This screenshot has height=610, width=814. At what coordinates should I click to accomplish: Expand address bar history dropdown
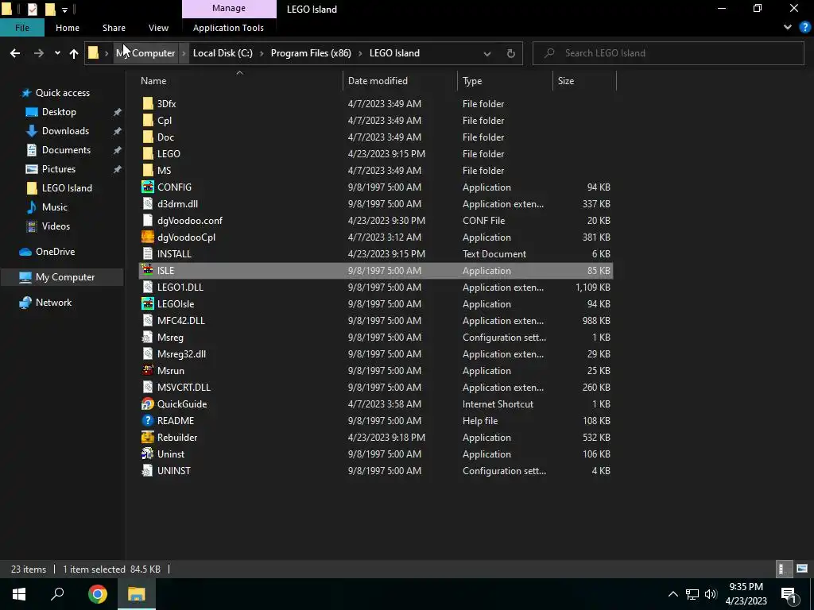(x=487, y=53)
